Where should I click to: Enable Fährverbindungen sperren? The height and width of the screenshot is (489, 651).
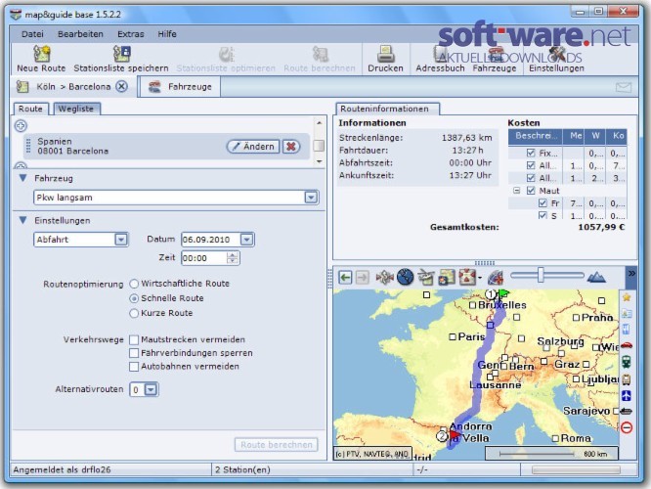click(134, 353)
